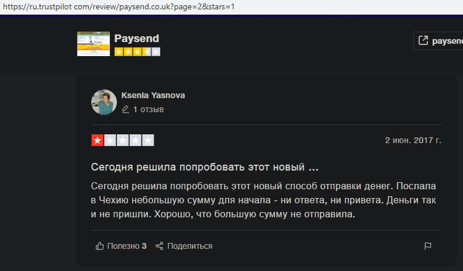Click the Полезно 3 helpful label
This screenshot has width=463, height=271.
tap(127, 246)
